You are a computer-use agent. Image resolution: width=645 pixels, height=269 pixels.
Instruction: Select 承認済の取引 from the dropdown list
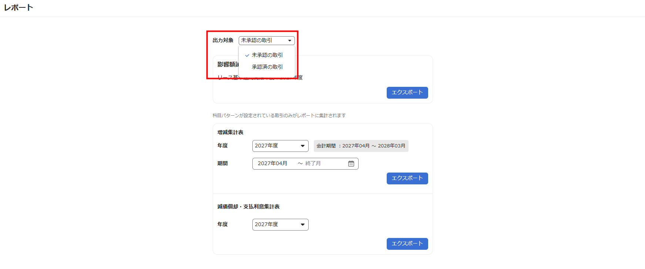(x=267, y=67)
